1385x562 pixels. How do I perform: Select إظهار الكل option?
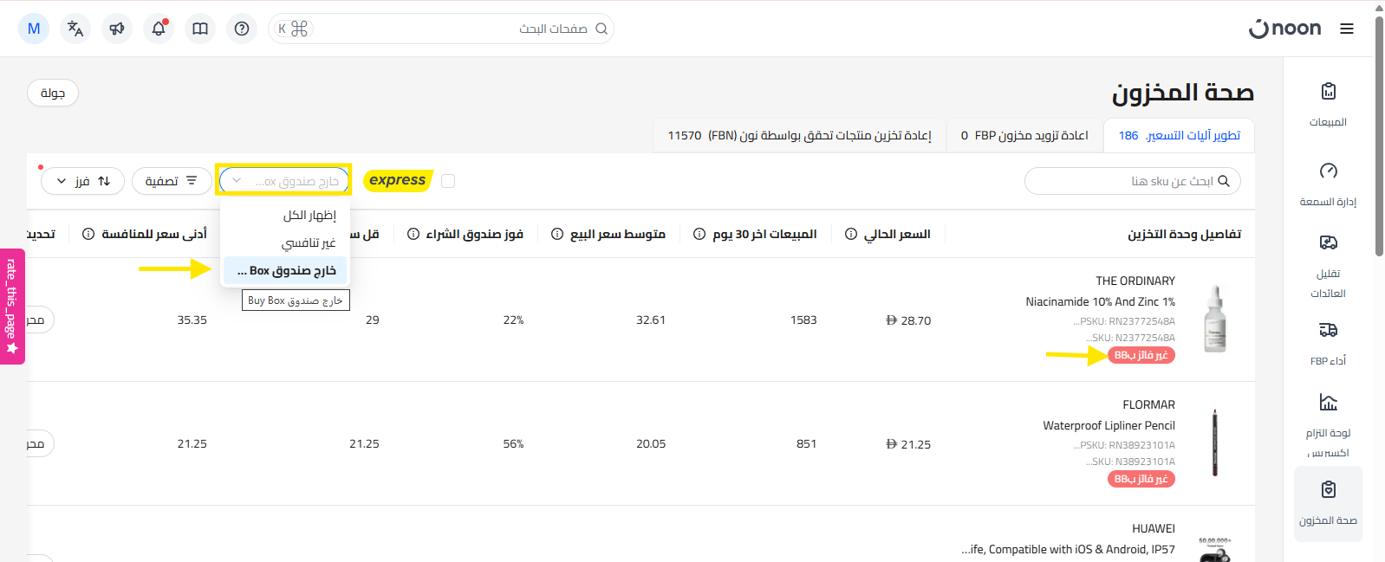click(x=285, y=215)
